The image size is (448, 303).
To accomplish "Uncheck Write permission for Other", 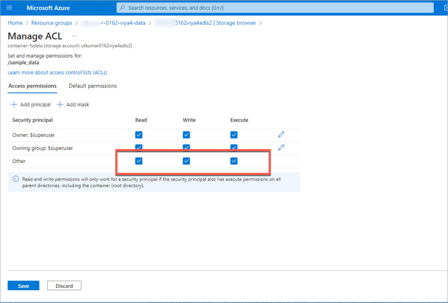I will pyautogui.click(x=186, y=161).
